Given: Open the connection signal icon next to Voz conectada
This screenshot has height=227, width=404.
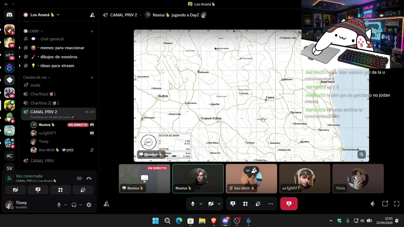Looking at the screenshot, I should coord(9,178).
